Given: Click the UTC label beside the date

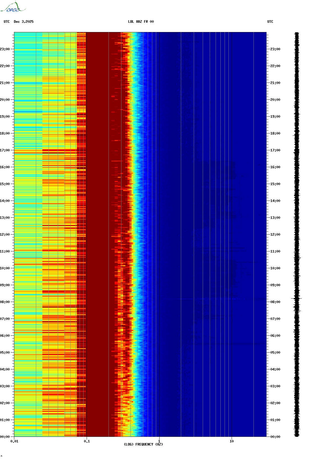Looking at the screenshot, I should [x=7, y=22].
